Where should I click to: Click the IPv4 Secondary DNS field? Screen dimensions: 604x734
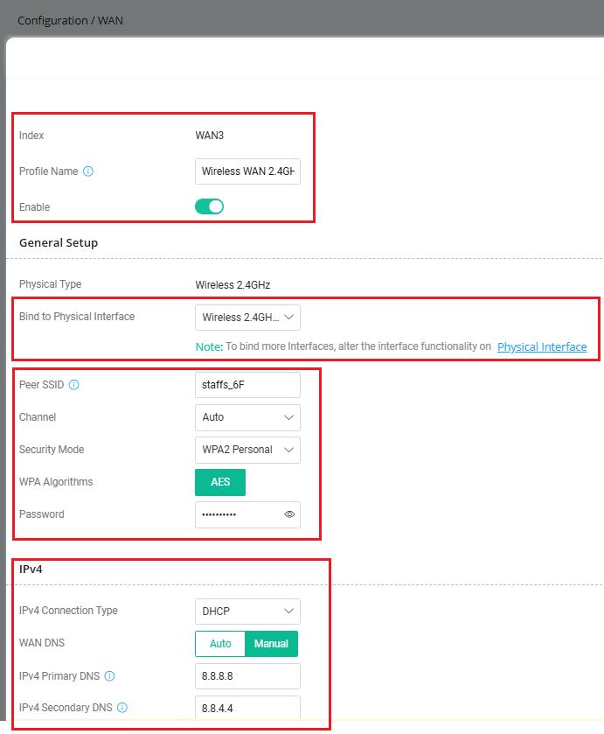coord(247,708)
